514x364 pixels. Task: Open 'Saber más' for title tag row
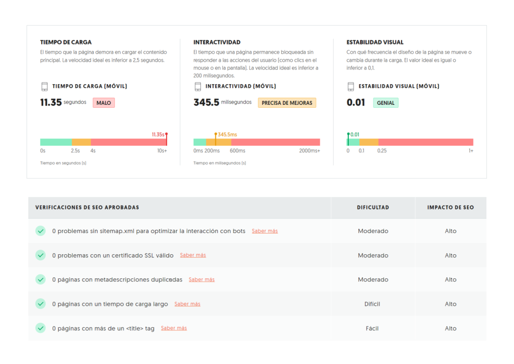click(174, 328)
